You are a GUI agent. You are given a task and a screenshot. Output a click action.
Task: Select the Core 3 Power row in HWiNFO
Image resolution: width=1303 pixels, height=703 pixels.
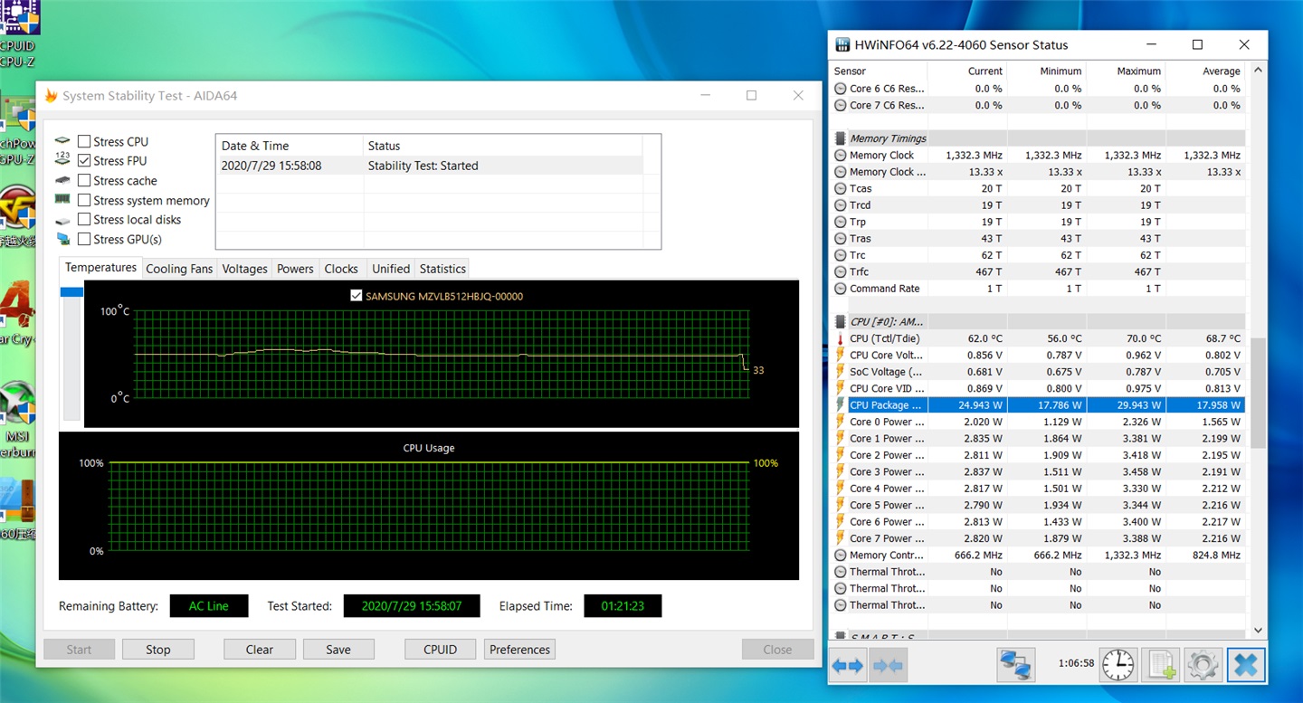click(1038, 471)
